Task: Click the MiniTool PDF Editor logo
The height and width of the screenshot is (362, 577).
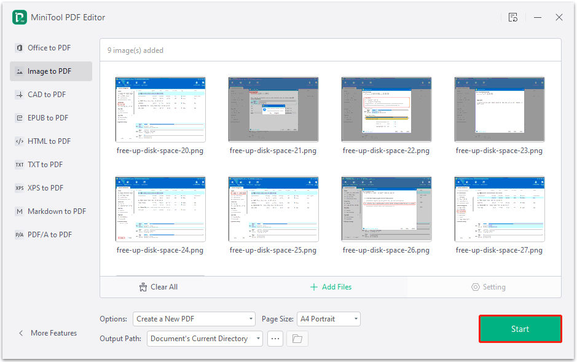Action: (x=19, y=17)
